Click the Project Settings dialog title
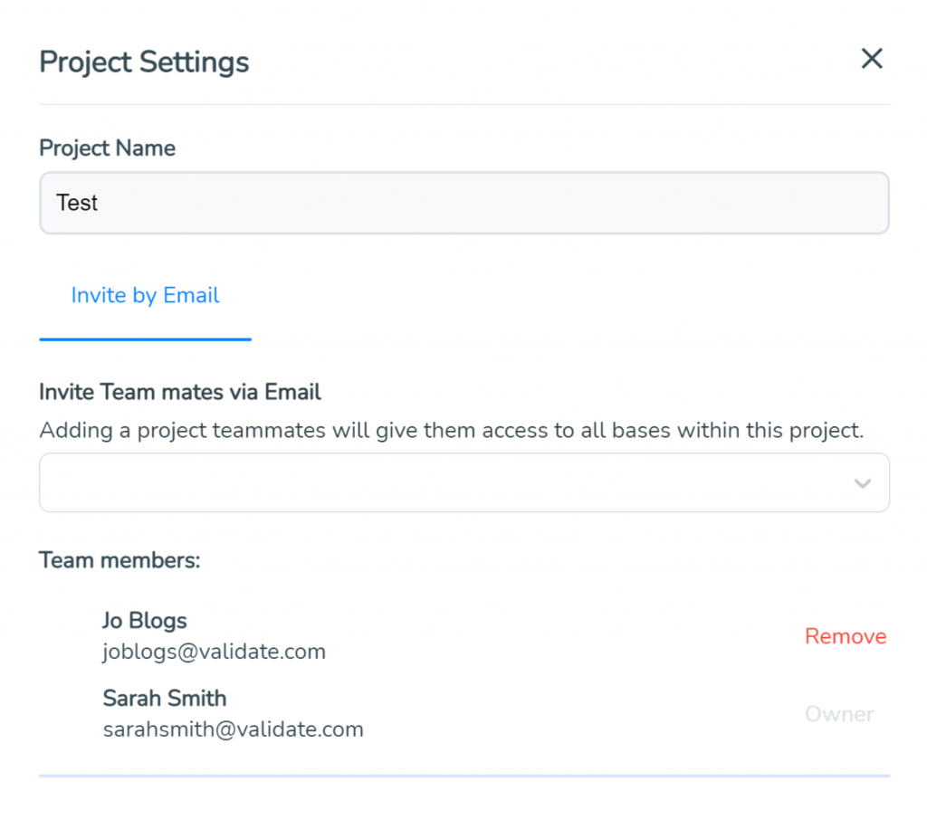The height and width of the screenshot is (829, 927). [143, 62]
